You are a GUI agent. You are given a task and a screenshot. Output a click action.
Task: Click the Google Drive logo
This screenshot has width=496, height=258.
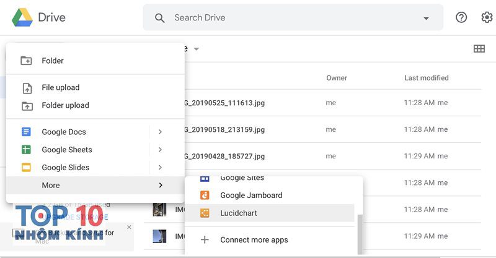[x=22, y=17]
